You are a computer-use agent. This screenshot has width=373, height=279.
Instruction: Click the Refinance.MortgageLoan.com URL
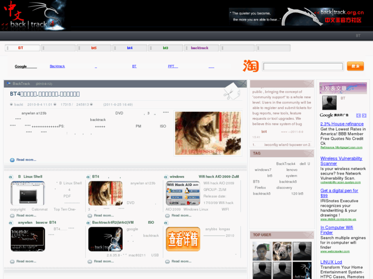(341, 147)
